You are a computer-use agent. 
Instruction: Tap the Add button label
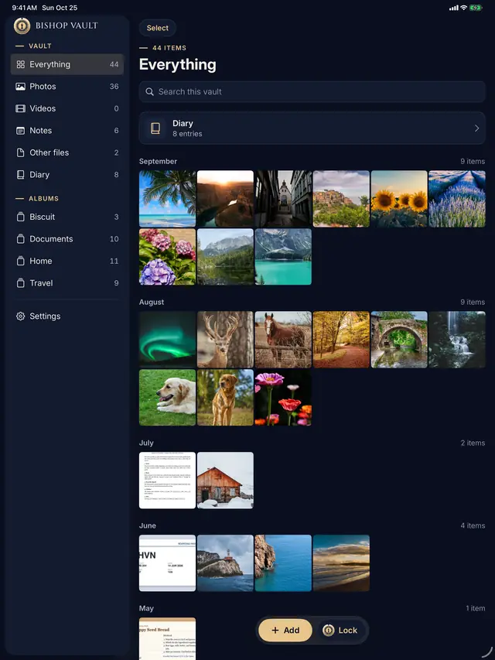tap(292, 630)
